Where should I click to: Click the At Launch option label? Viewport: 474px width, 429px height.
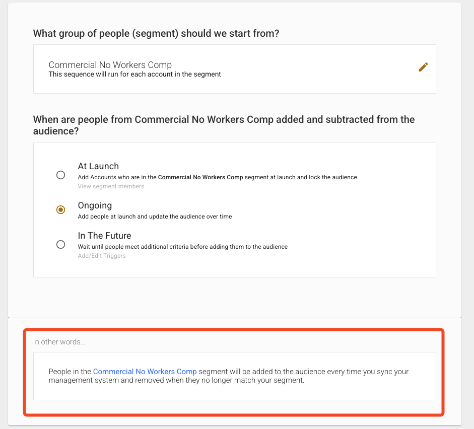tap(98, 166)
